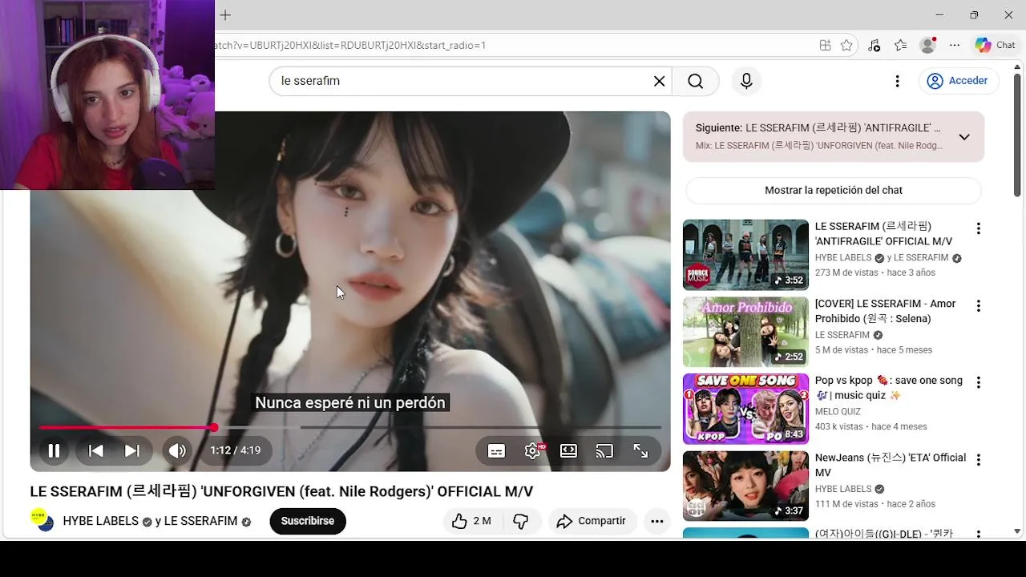
Task: Open YouTube settings three-dot menu
Action: point(898,81)
